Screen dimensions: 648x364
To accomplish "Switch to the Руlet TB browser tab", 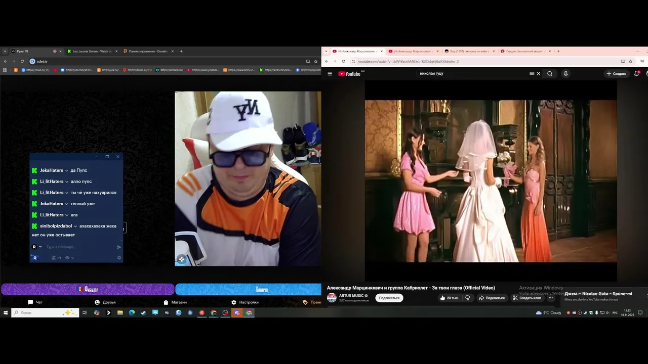I will pos(36,51).
